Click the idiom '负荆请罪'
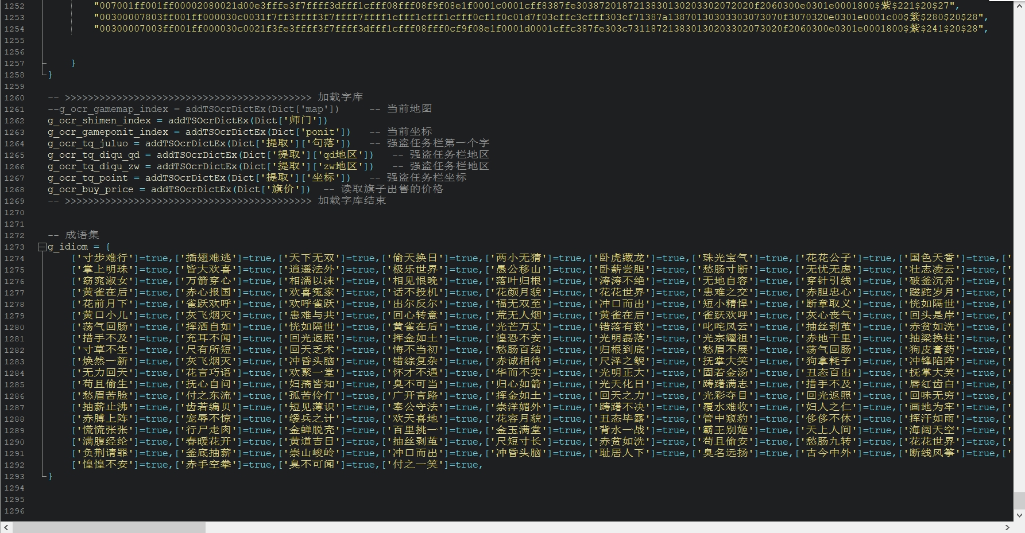The width and height of the screenshot is (1025, 533). [105, 453]
